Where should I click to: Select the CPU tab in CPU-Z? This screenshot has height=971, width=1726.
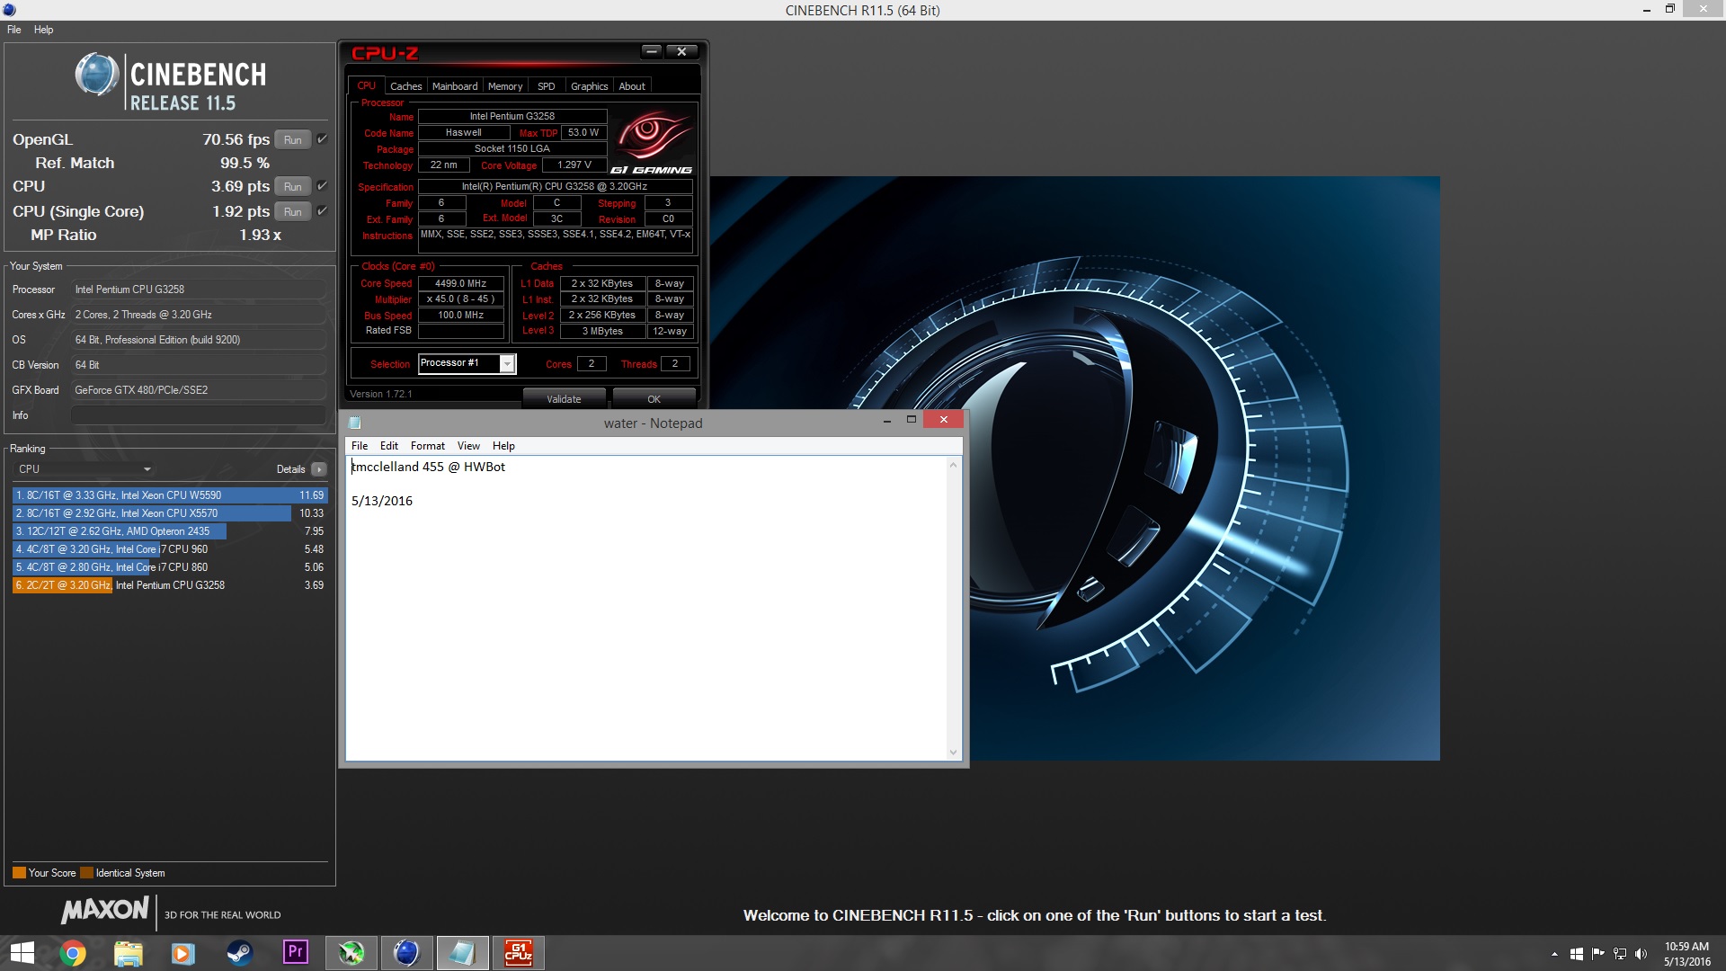pos(367,85)
